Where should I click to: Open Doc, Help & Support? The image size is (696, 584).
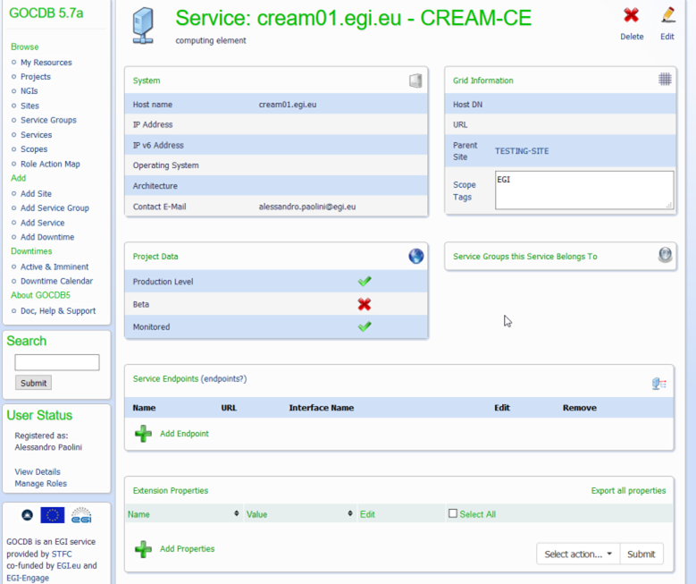click(58, 310)
